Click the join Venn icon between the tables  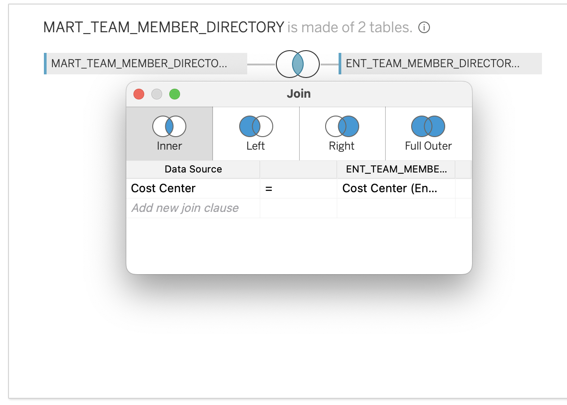297,65
